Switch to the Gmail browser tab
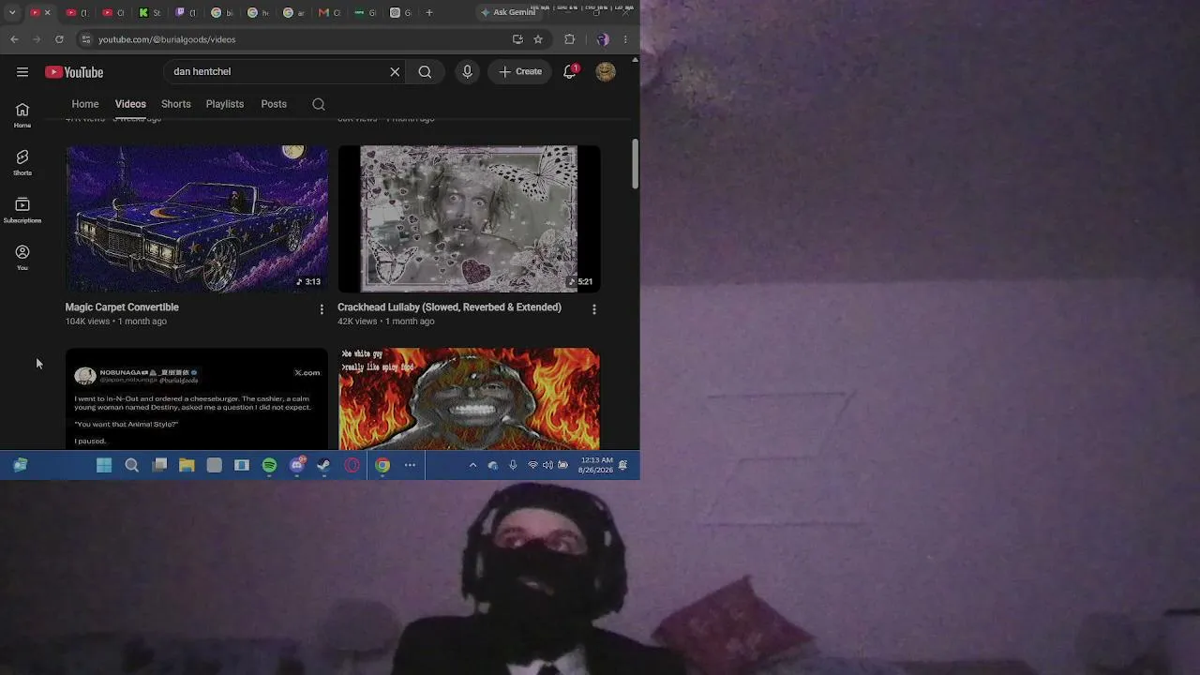This screenshot has width=1200, height=675. (329, 12)
